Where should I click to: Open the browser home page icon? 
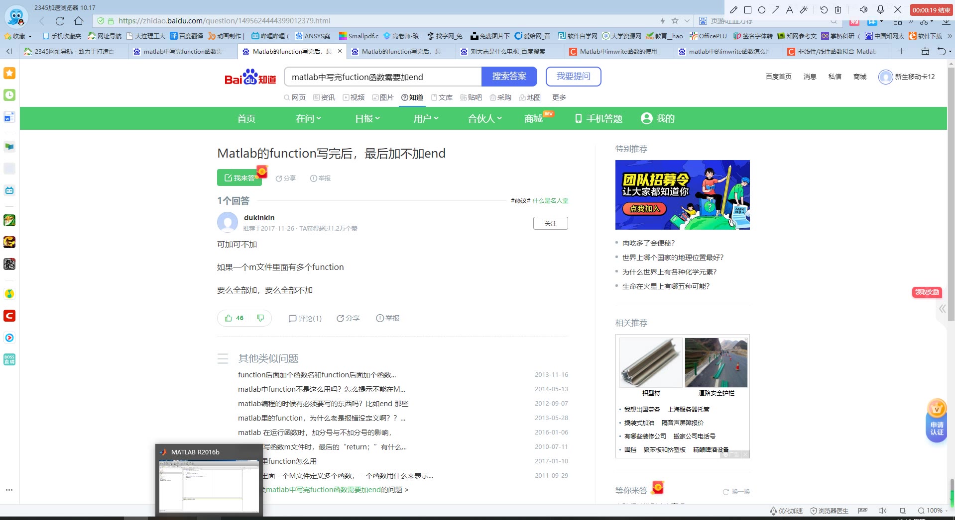79,21
